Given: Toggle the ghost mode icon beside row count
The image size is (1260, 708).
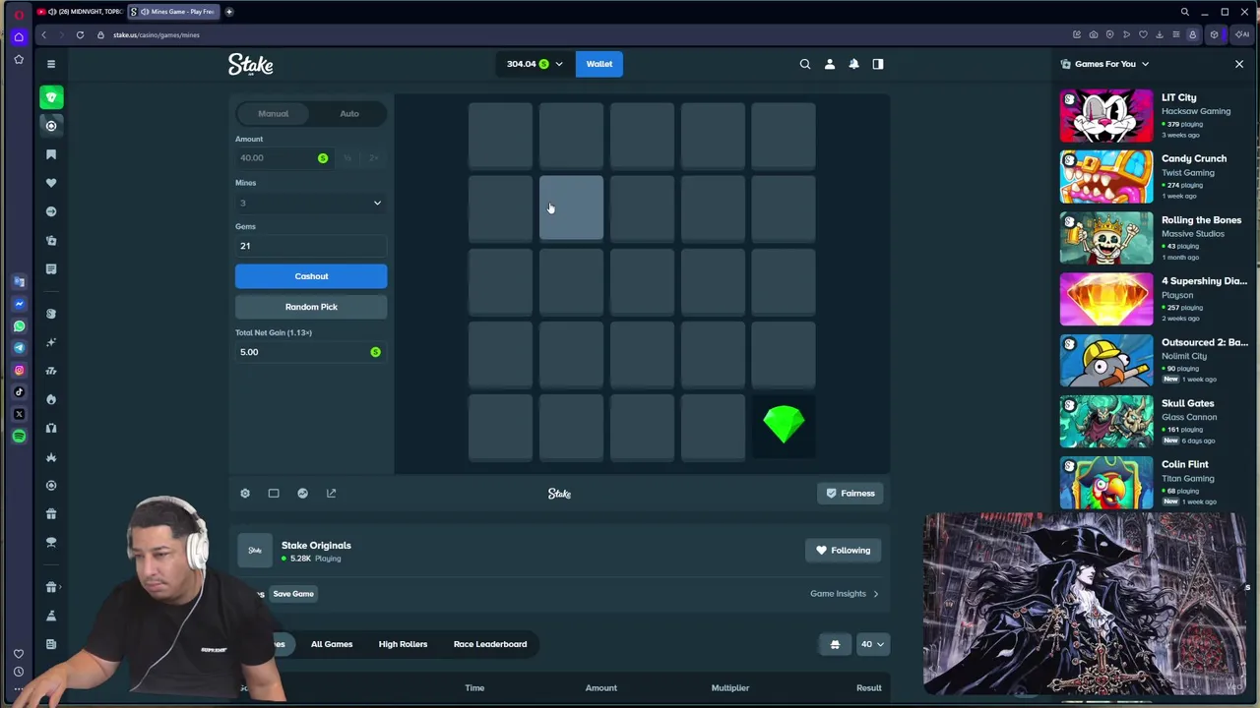Looking at the screenshot, I should 835,644.
